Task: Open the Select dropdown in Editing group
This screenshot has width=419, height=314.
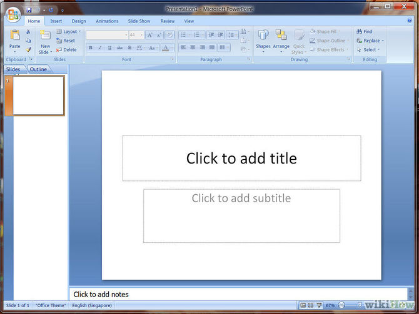Action: (370, 50)
